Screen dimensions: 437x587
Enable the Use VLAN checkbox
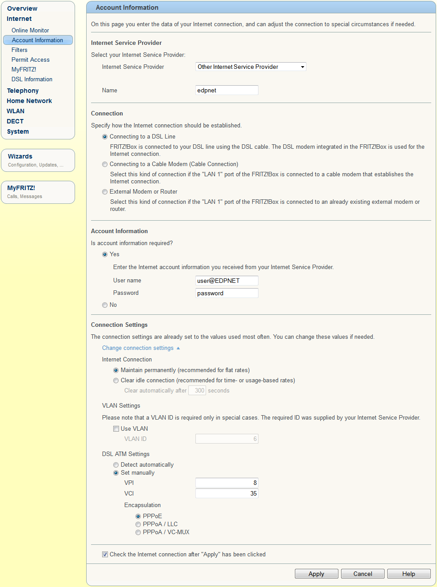(x=116, y=428)
